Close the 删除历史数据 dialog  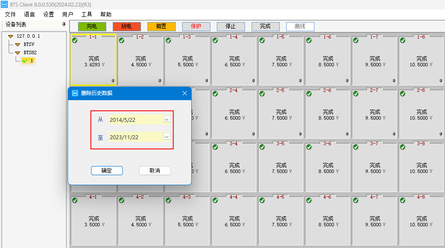coord(185,93)
